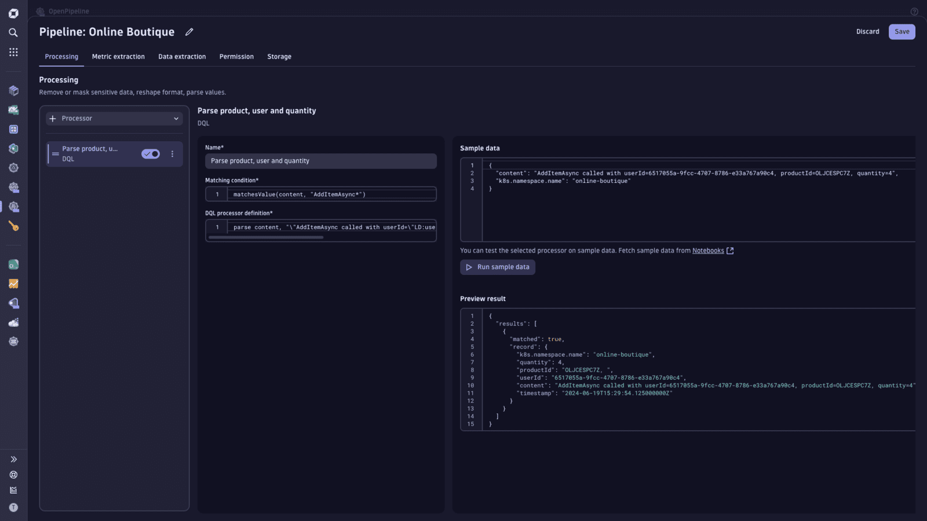Click inside the processor Name input field
Viewport: 927px width, 521px height.
[x=320, y=161]
